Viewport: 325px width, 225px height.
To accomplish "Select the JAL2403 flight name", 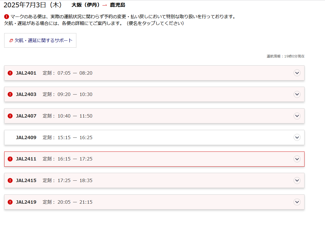I will click(26, 94).
